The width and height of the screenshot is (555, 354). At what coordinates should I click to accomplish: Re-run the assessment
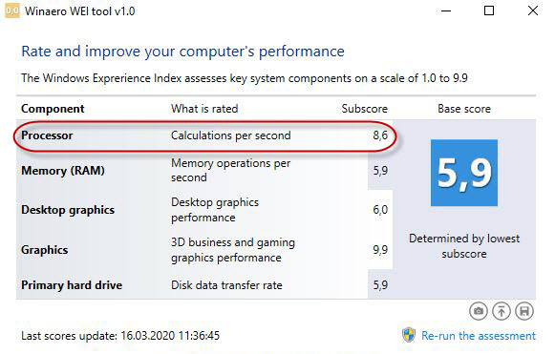(x=479, y=336)
